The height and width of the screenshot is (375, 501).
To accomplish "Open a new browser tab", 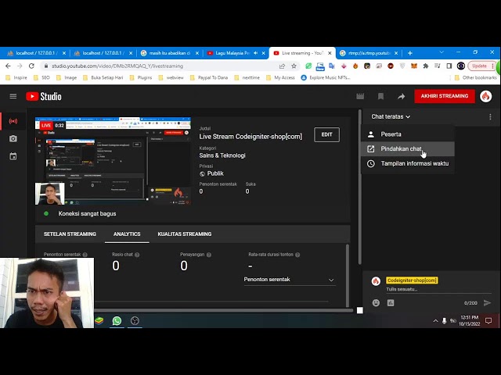I will (x=410, y=53).
